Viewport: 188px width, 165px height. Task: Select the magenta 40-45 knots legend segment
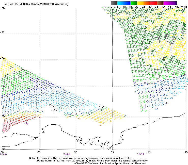[x=167, y=3]
